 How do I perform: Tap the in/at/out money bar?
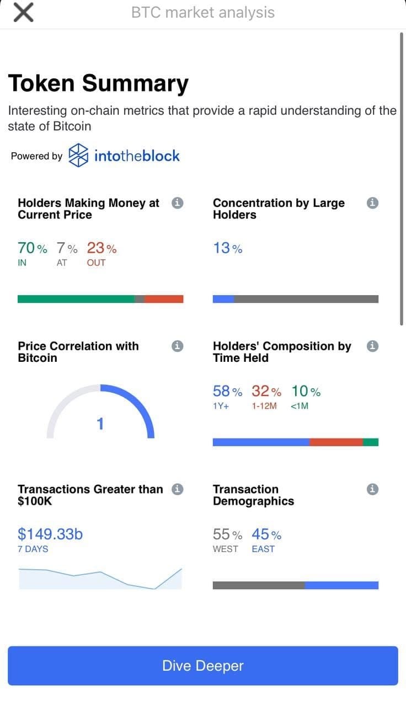[100, 299]
